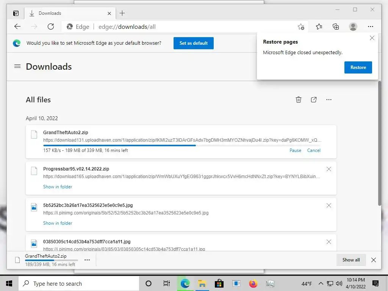Viewport: 388px width, 291px height.
Task: Show 5b5252bc jpg in folder
Action: tap(58, 223)
